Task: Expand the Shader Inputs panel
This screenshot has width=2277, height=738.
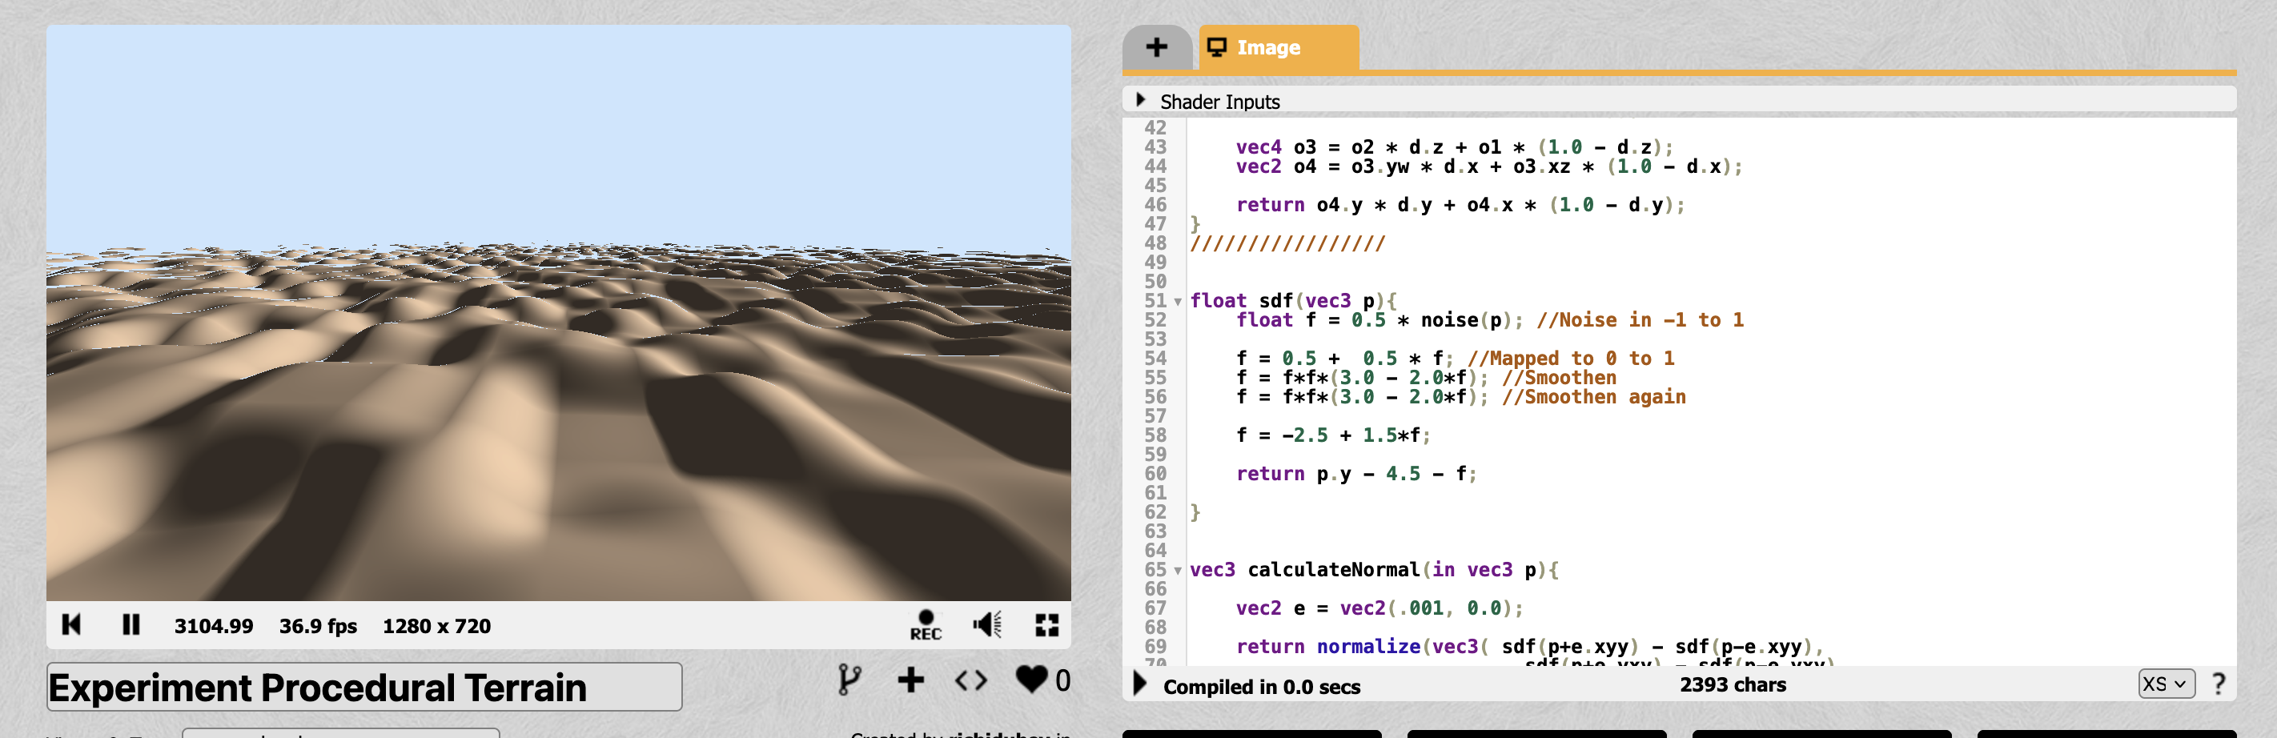Action: tap(1140, 101)
